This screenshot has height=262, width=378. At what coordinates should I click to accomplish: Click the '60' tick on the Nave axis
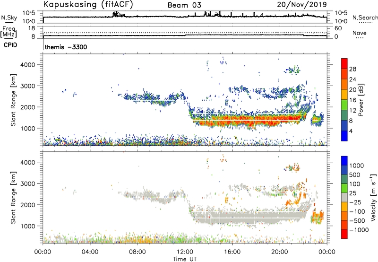click(x=338, y=28)
